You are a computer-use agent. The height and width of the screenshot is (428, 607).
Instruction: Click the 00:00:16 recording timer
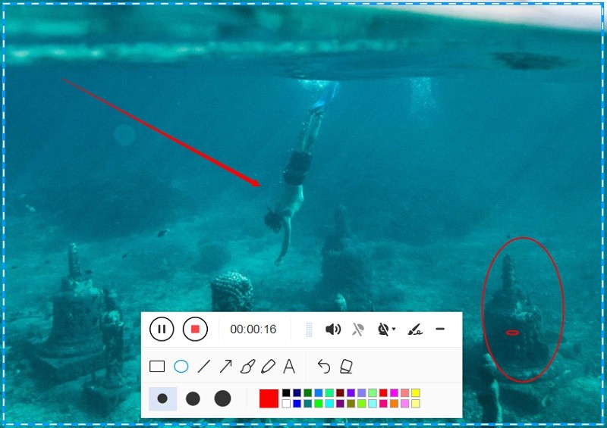(x=253, y=330)
